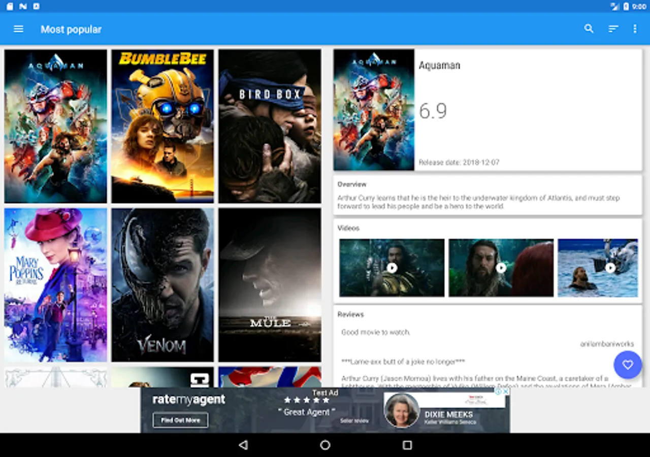Select the Aquaman poster in the grid

pos(56,126)
